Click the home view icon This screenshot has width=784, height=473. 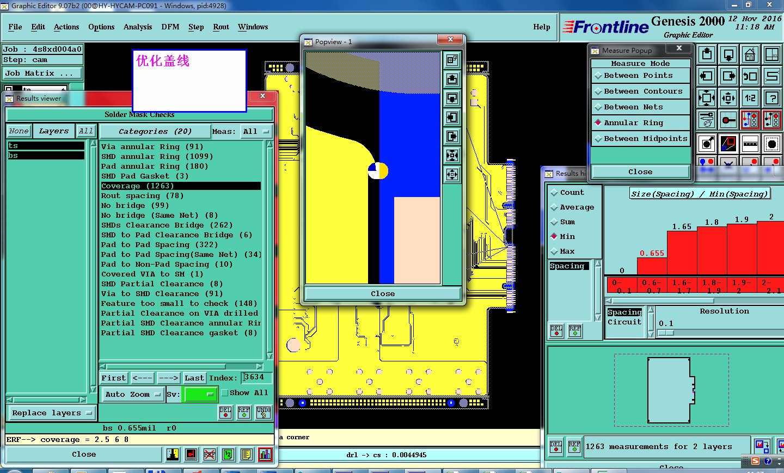(x=750, y=54)
